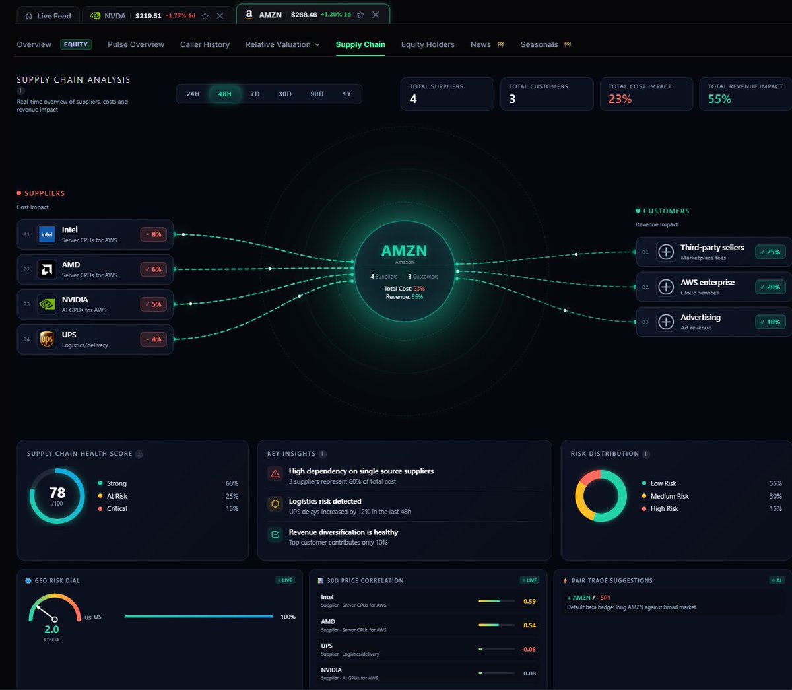The width and height of the screenshot is (792, 690).
Task: Select the 90D time range
Action: [x=317, y=94]
